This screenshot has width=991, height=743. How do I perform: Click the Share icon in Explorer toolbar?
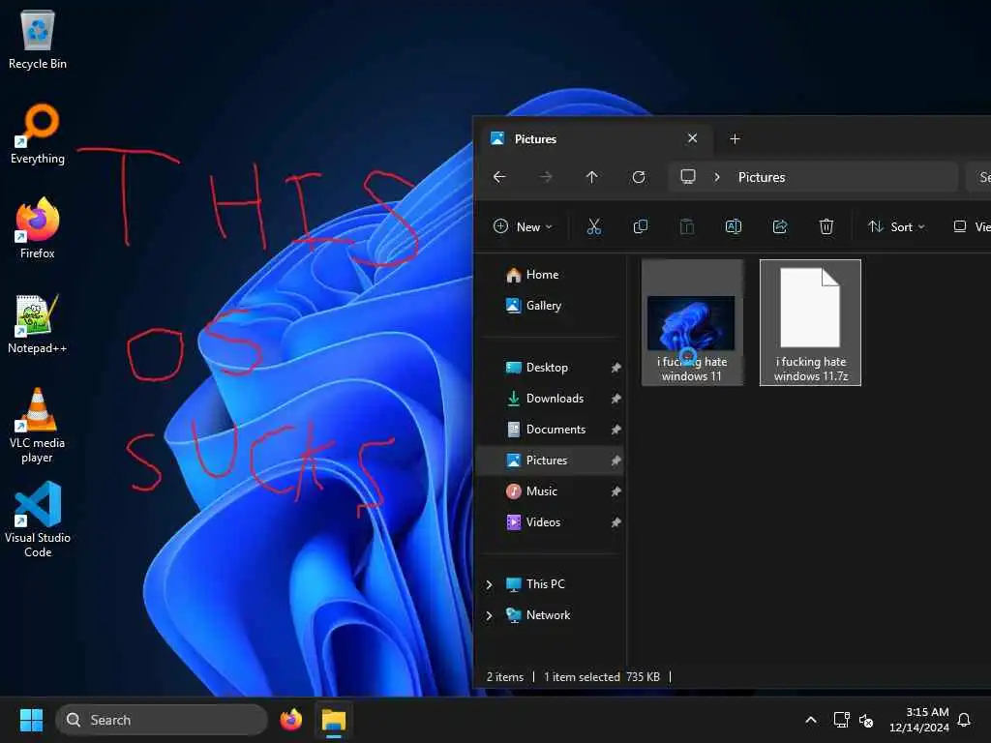[x=780, y=226]
